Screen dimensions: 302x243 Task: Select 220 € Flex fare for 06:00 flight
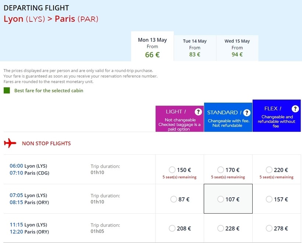click(269, 170)
